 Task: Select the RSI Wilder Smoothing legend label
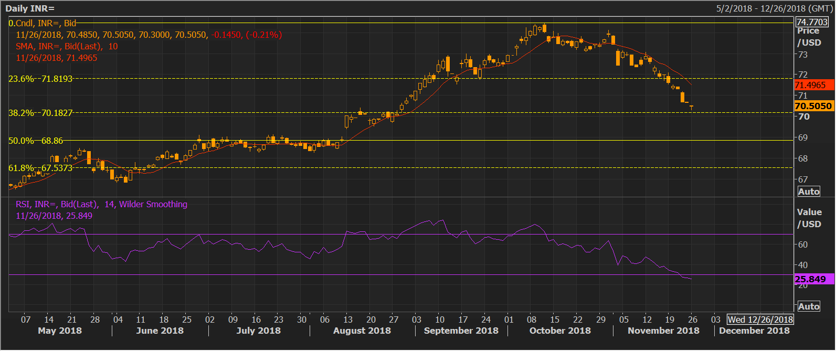(101, 204)
